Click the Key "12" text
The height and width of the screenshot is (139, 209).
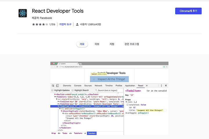click(129, 95)
